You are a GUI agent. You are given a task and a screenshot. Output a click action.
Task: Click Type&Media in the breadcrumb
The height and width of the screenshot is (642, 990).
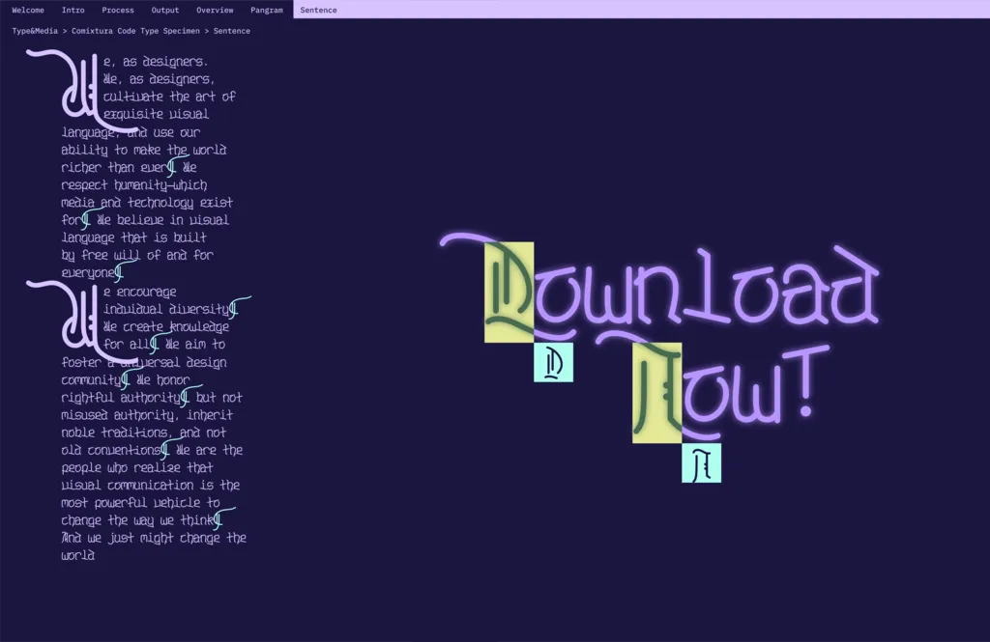(37, 31)
